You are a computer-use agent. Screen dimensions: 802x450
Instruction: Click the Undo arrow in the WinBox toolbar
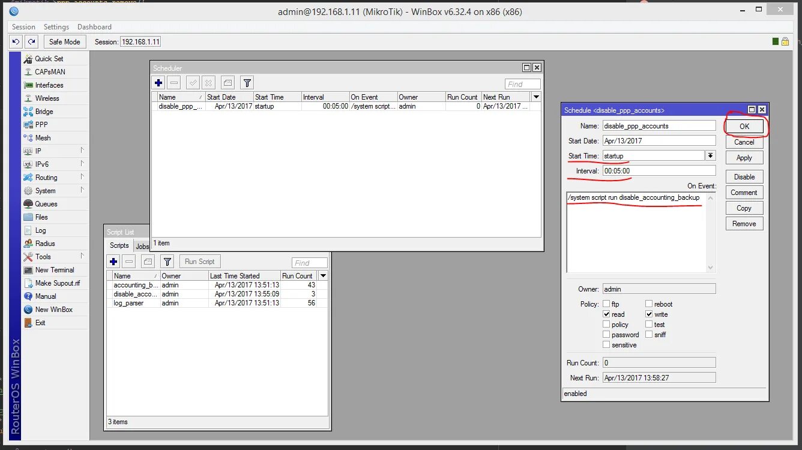coord(16,42)
